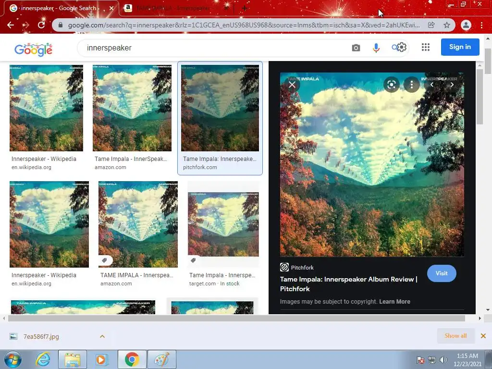This screenshot has height=369, width=492.
Task: Click the Pitchfork source name
Action: [x=302, y=268]
